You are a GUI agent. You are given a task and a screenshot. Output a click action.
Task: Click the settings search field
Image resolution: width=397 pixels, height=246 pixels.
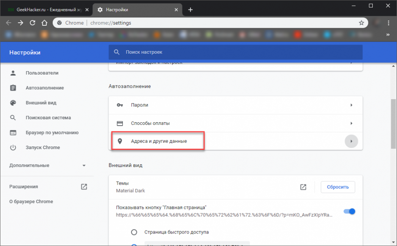coord(235,52)
